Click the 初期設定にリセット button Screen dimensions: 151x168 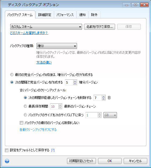[x=82, y=161]
